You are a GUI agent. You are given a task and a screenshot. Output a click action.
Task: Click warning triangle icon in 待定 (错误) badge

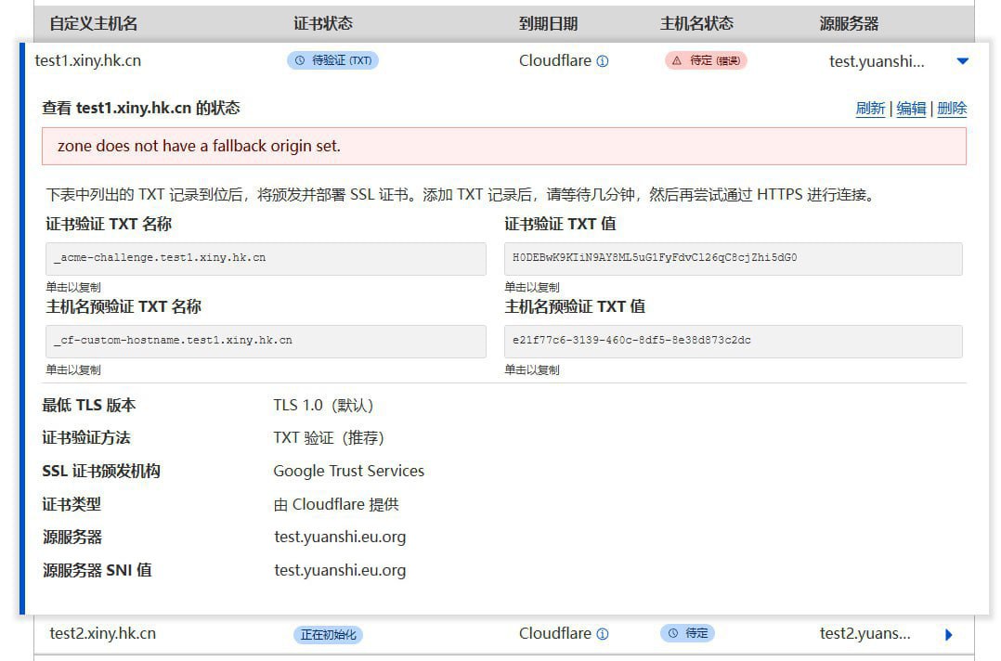pos(676,60)
